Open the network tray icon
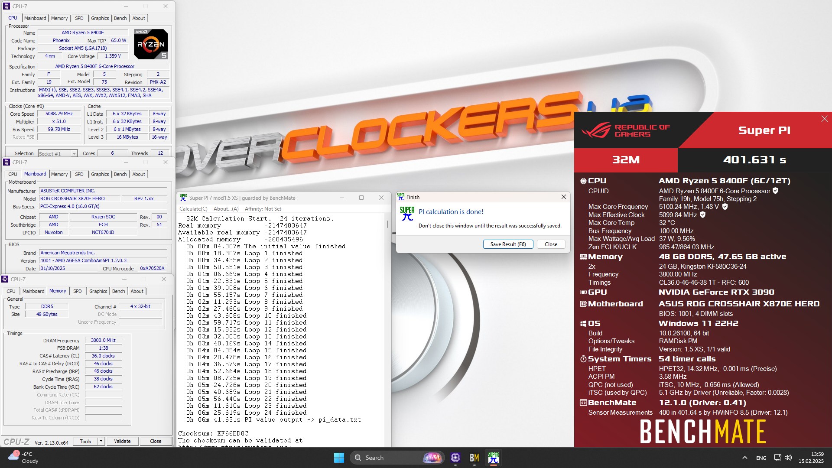This screenshot has height=468, width=832. pyautogui.click(x=777, y=458)
